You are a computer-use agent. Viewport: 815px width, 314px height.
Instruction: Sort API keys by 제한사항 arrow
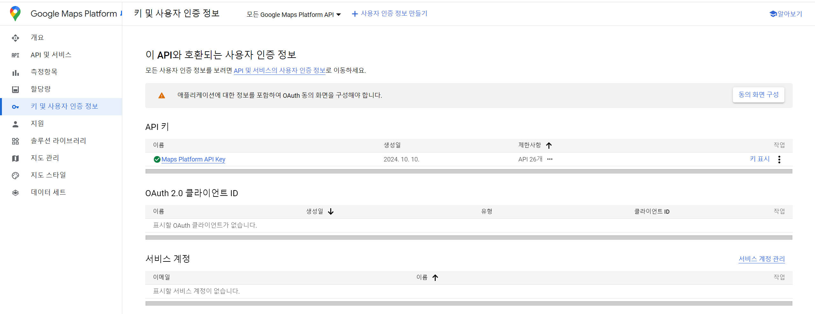pyautogui.click(x=549, y=146)
